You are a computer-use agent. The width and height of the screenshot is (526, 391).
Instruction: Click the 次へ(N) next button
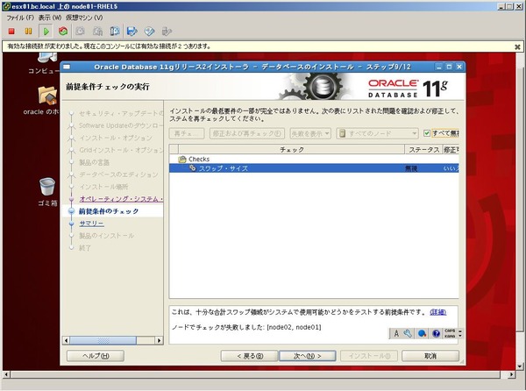pos(308,356)
